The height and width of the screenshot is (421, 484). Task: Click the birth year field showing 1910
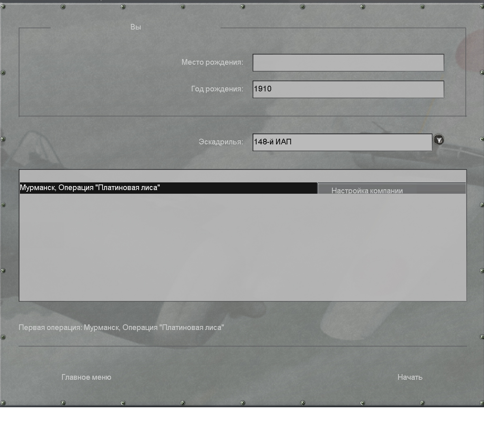point(348,89)
